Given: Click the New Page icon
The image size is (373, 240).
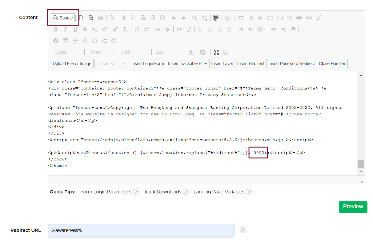Looking at the screenshot, I should pyautogui.click(x=81, y=18).
